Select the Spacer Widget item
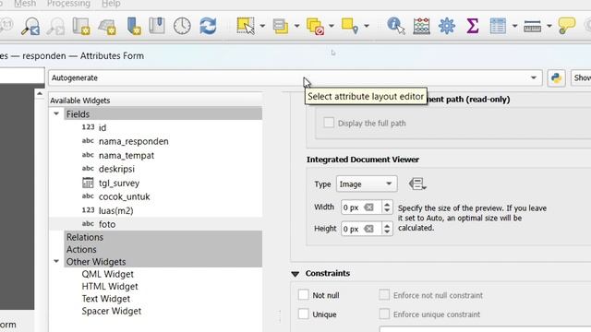Viewport: 591px width, 332px height. [111, 311]
